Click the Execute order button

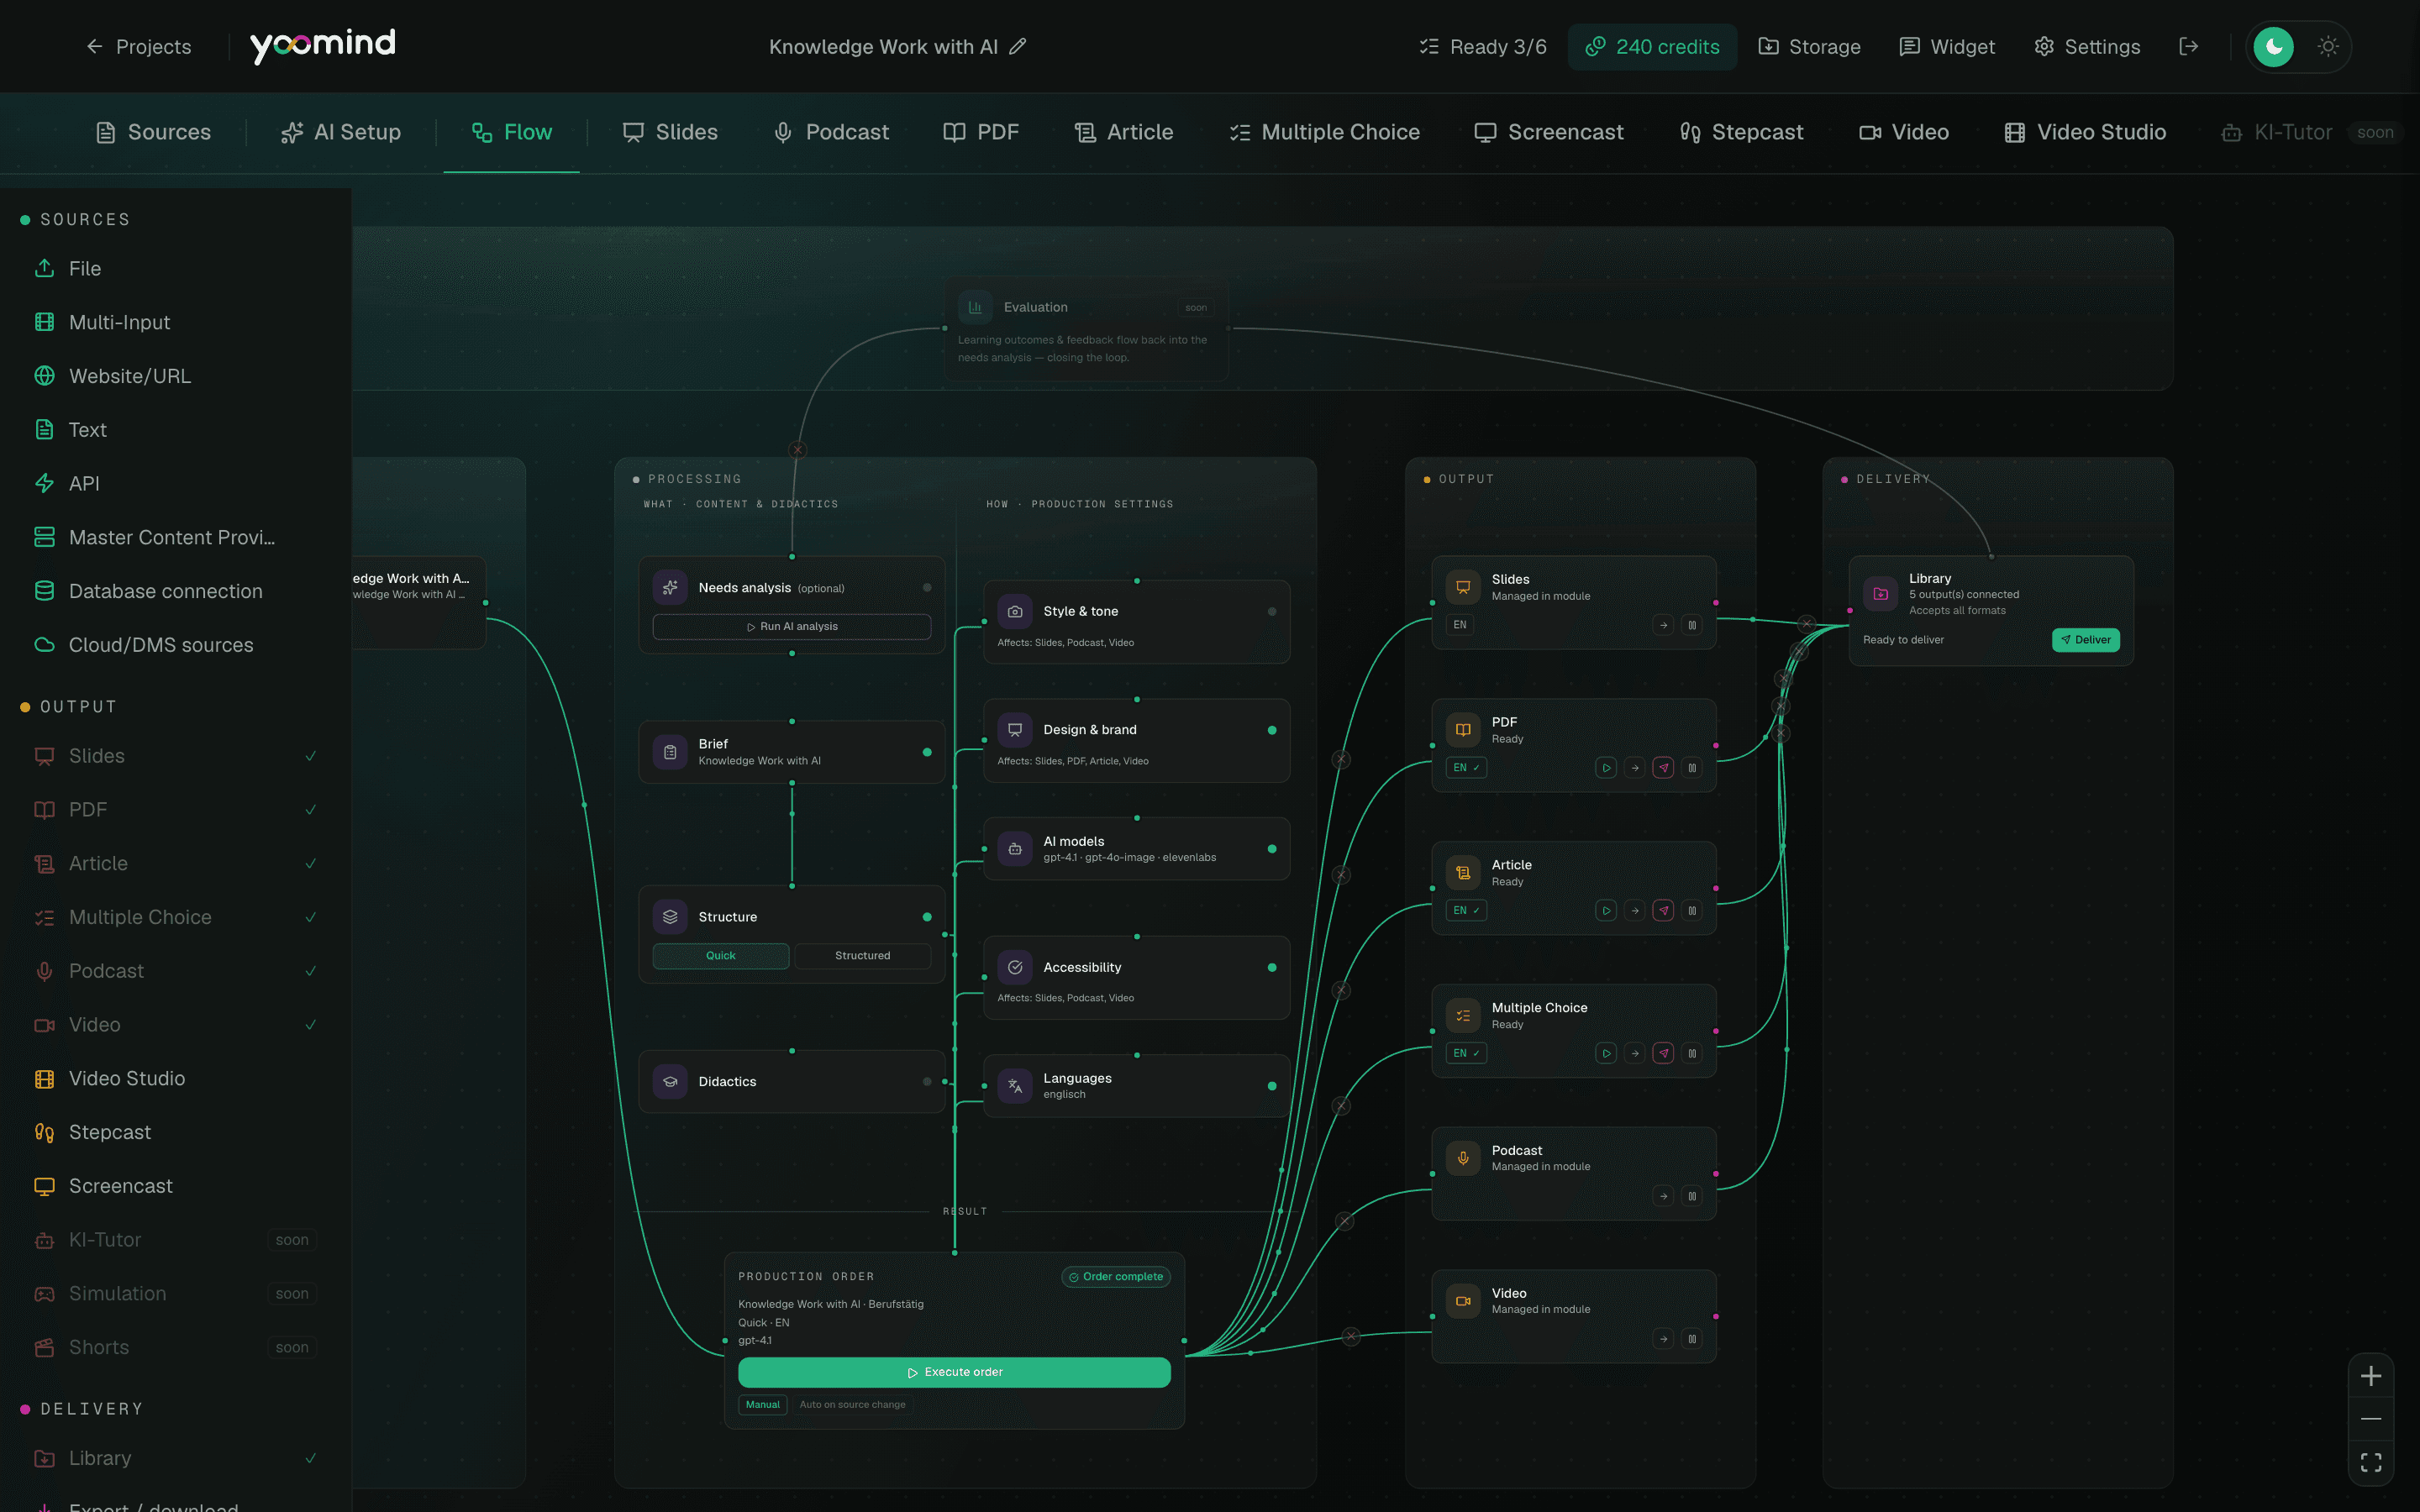954,1373
